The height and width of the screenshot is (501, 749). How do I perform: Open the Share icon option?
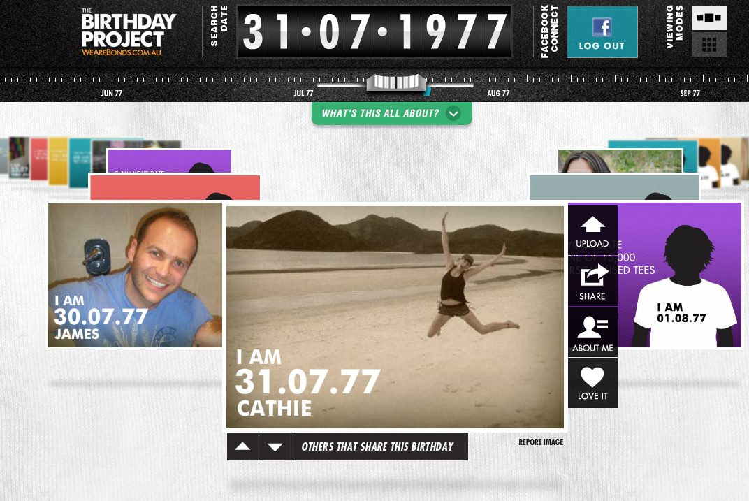pyautogui.click(x=593, y=275)
